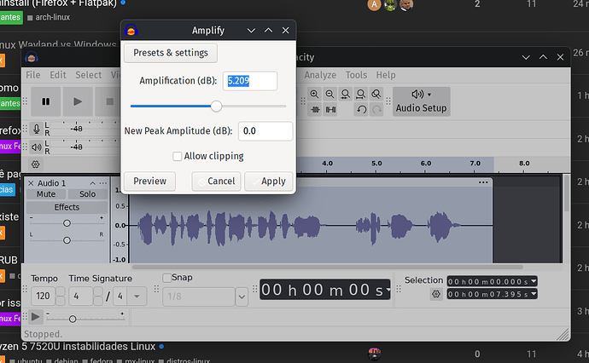
Task: Collapse Audio 1 track with caret
Action: pyautogui.click(x=92, y=183)
